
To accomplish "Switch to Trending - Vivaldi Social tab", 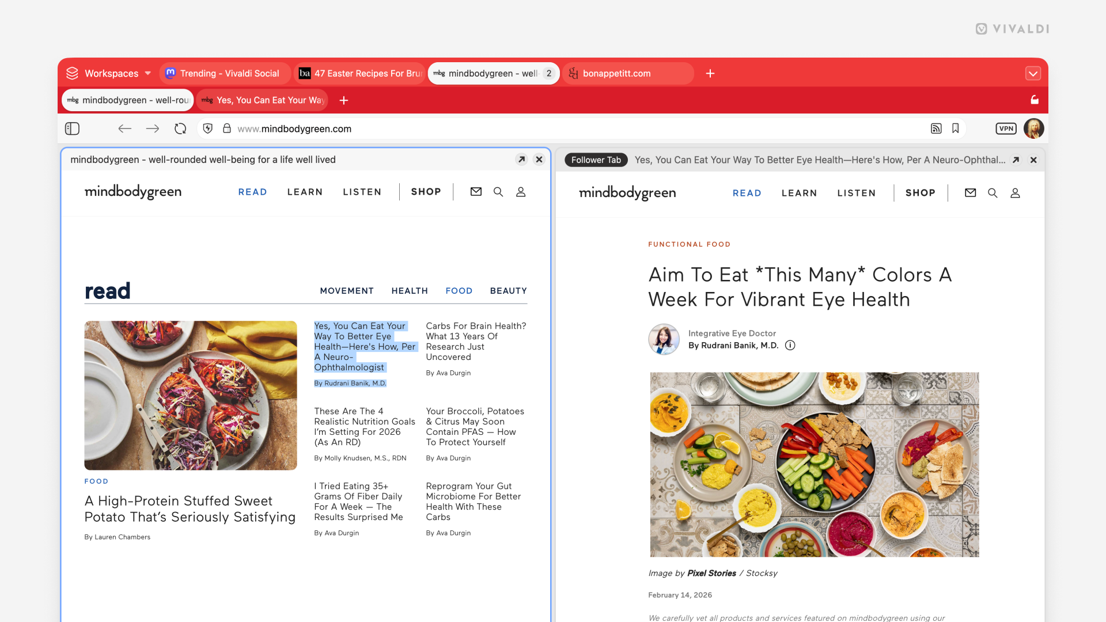I will pos(225,73).
